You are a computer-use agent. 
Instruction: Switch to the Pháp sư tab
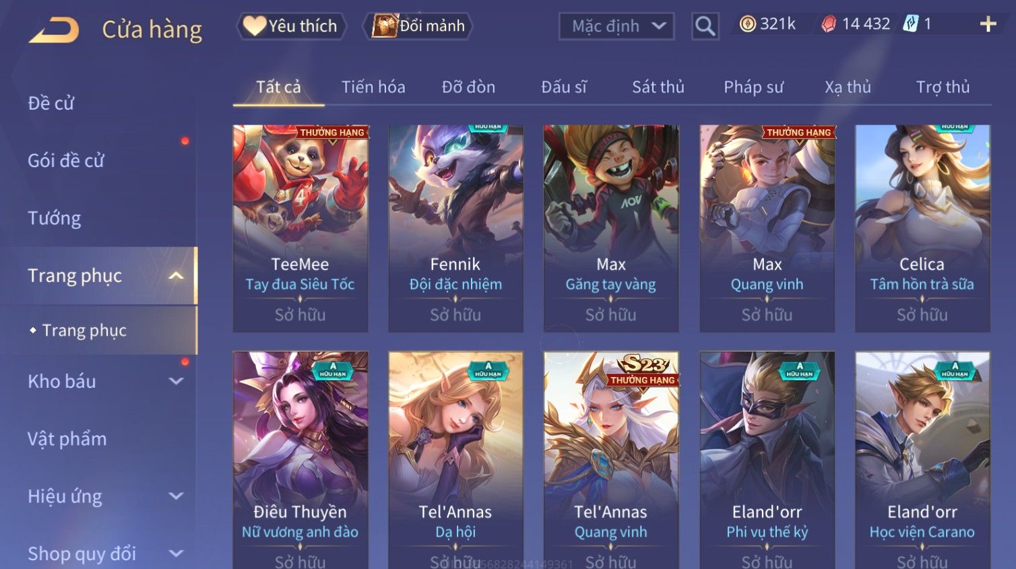click(x=753, y=87)
